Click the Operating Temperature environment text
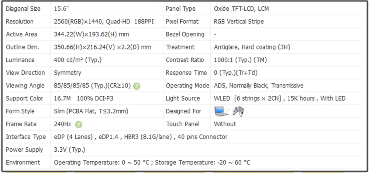369x173 pixels. point(152,162)
